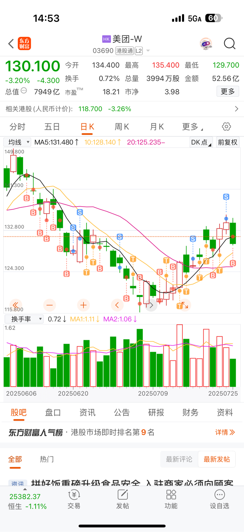Zoom out chart with minus button
Viewport: 244px width, 532px height.
(x=50, y=305)
